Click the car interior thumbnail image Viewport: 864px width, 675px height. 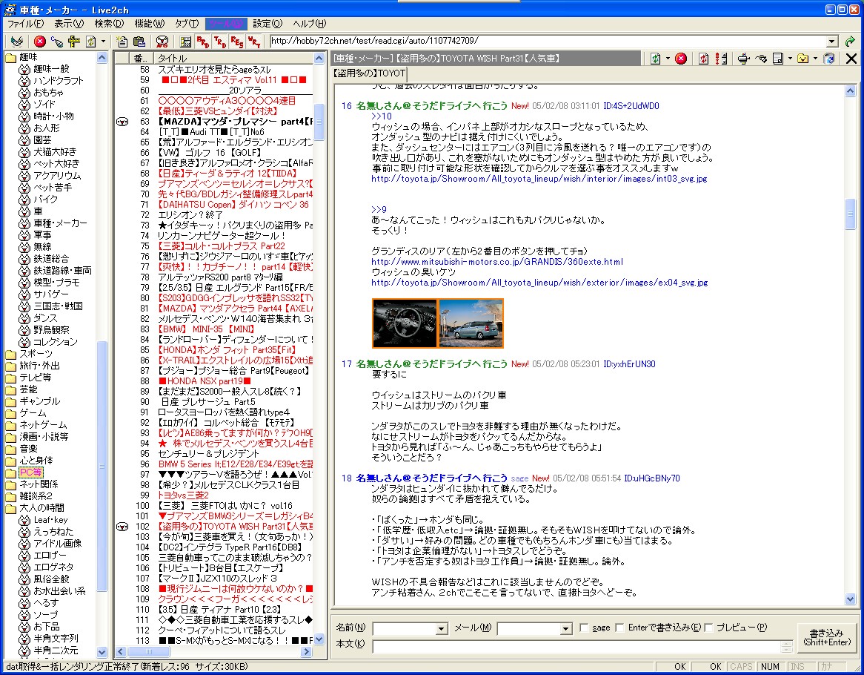(405, 323)
